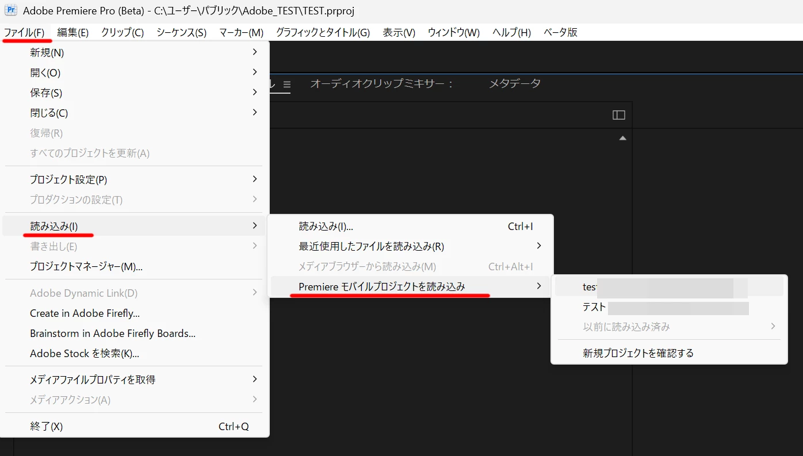Choose 新規プロジェクトを確認する
Image resolution: width=803 pixels, height=456 pixels.
[669, 353]
